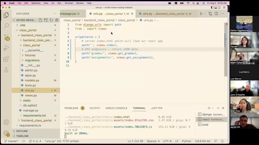Click New File icon in Explorer header
Viewport: 259px width, 145px height.
pyautogui.click(x=40, y=20)
